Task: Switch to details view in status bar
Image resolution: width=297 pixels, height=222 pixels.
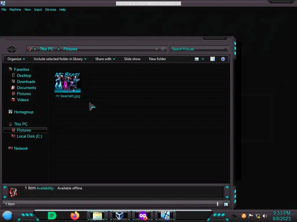Action: click(x=218, y=204)
